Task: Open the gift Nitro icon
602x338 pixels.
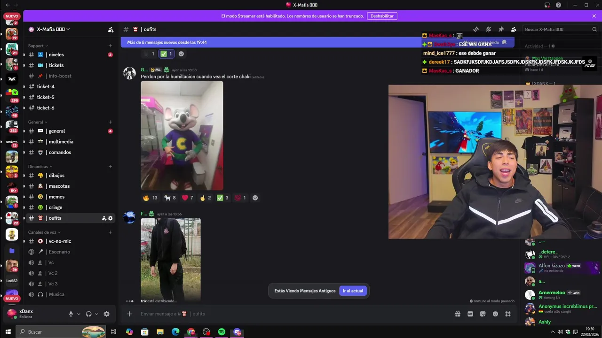Action: (x=458, y=314)
